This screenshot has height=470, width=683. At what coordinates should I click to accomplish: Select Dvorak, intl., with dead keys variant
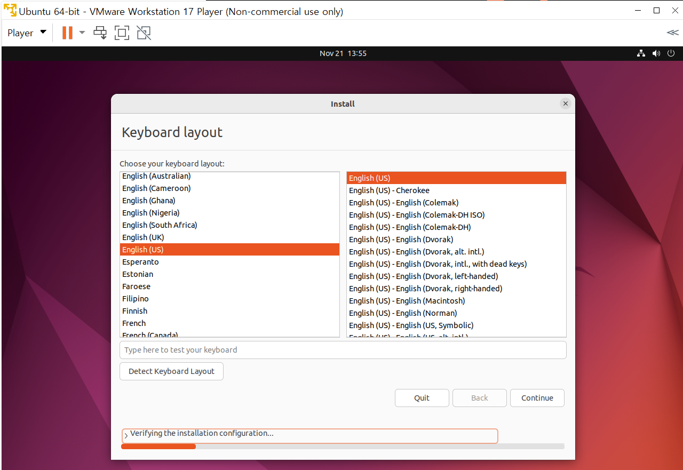tap(456, 264)
